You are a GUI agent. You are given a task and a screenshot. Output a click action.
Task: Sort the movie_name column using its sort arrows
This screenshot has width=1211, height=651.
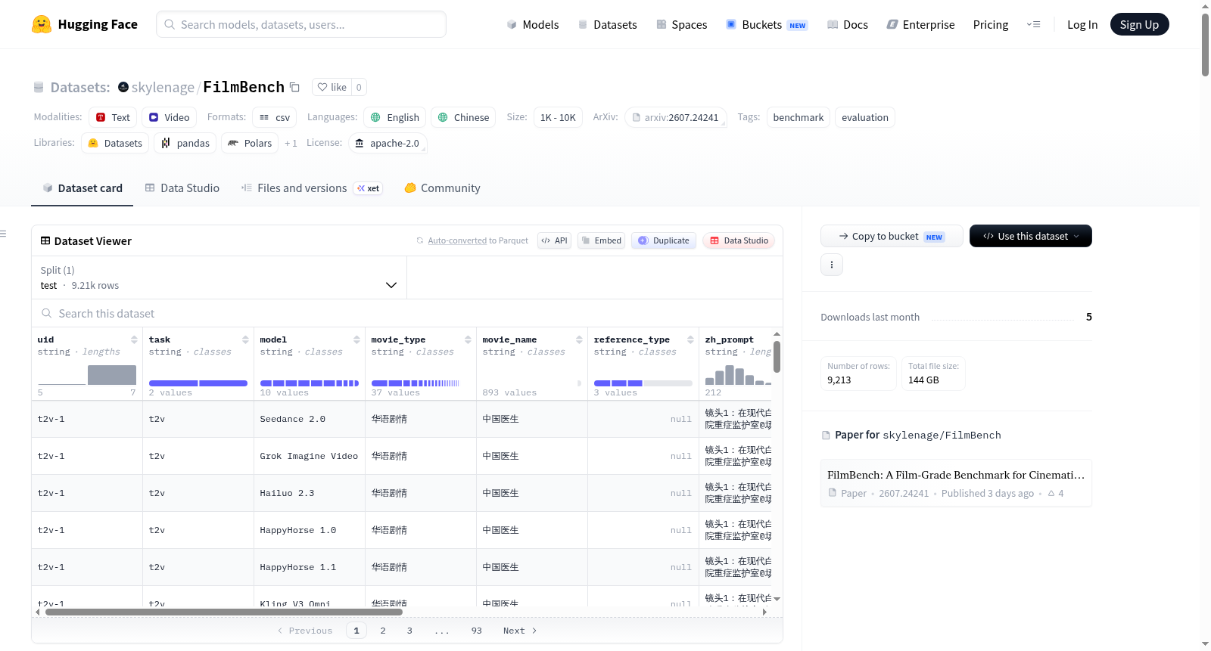point(579,339)
